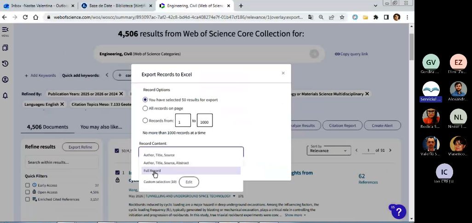Open the Citation Report button
This screenshot has height=223, width=472.
[342, 126]
